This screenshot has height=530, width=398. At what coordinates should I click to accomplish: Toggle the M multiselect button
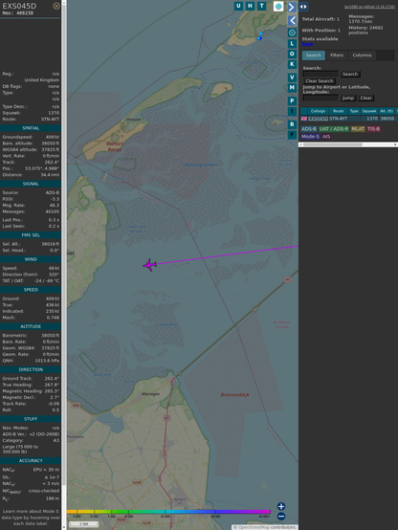point(292,88)
